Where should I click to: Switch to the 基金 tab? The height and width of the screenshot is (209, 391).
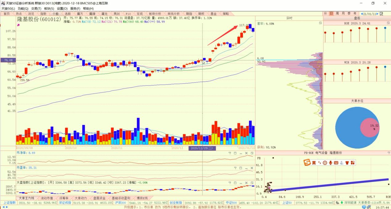coord(213,14)
